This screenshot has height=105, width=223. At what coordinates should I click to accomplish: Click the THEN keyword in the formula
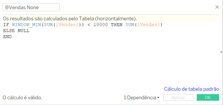[x=116, y=25]
